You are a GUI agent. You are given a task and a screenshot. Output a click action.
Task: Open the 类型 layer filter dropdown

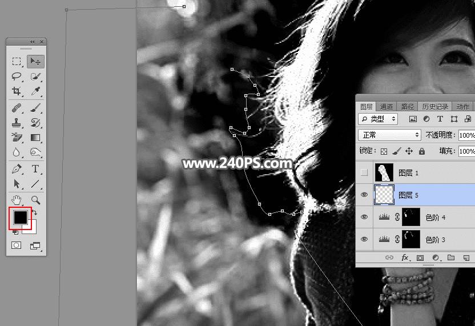378,119
